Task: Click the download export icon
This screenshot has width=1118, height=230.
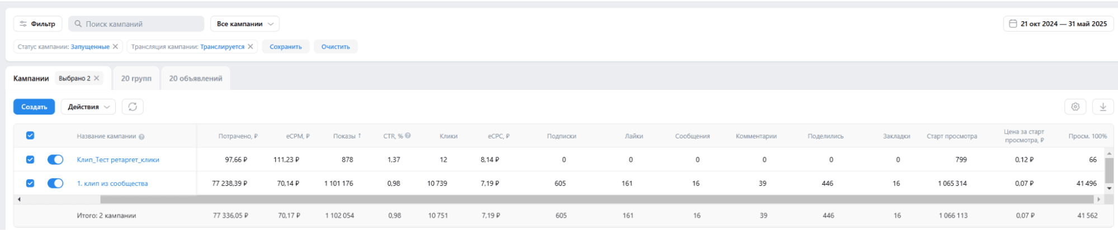Action: point(1103,107)
